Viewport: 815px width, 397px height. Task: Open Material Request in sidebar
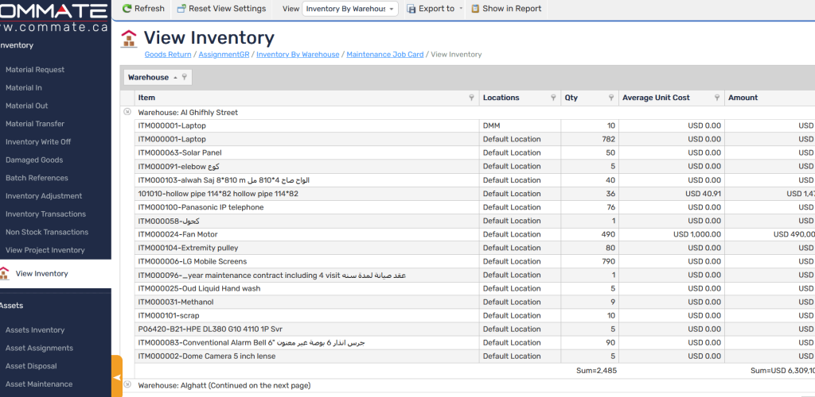click(35, 70)
